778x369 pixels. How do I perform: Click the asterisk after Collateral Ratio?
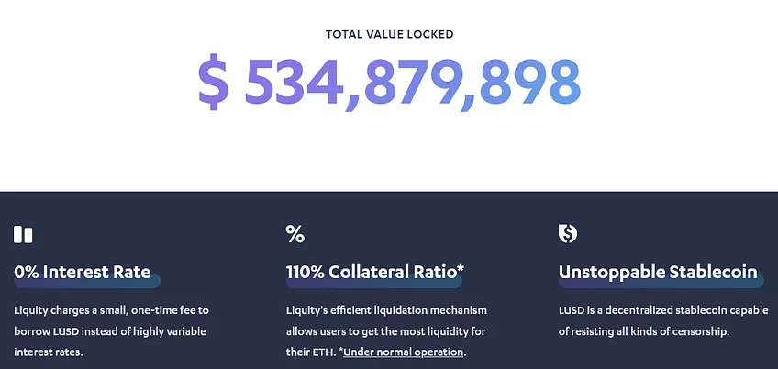(461, 269)
